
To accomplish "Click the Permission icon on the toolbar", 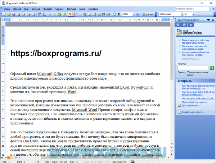I will point(18,14).
